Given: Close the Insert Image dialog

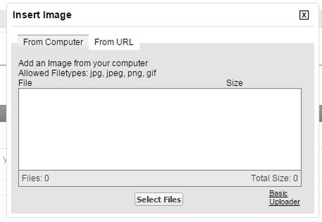Looking at the screenshot, I should pyautogui.click(x=304, y=15).
